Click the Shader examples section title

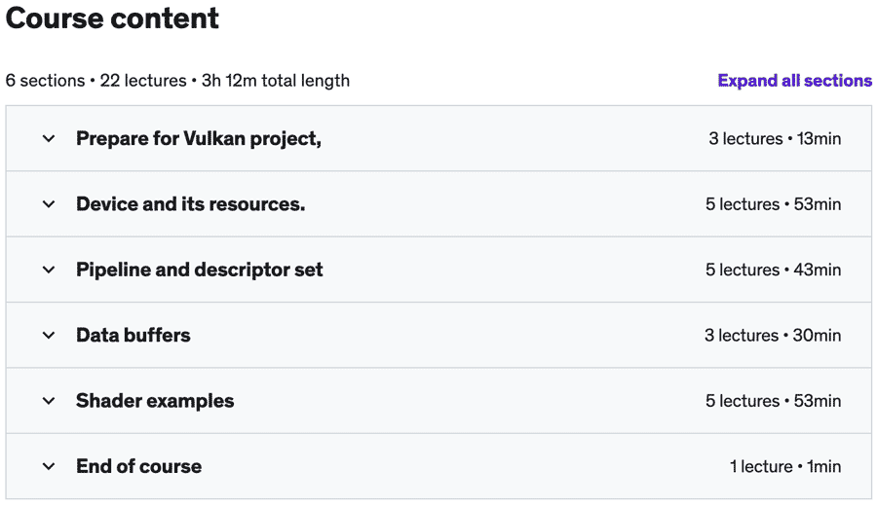pos(155,401)
